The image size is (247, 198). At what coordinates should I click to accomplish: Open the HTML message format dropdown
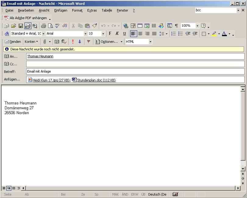(x=150, y=42)
